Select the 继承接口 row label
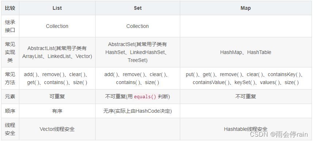This screenshot has height=141, width=313. pos(10,26)
